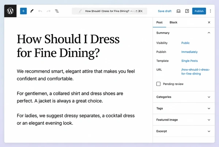Expand the Excerpt panel
Viewport: 219px width, 147px height.
pos(184,131)
